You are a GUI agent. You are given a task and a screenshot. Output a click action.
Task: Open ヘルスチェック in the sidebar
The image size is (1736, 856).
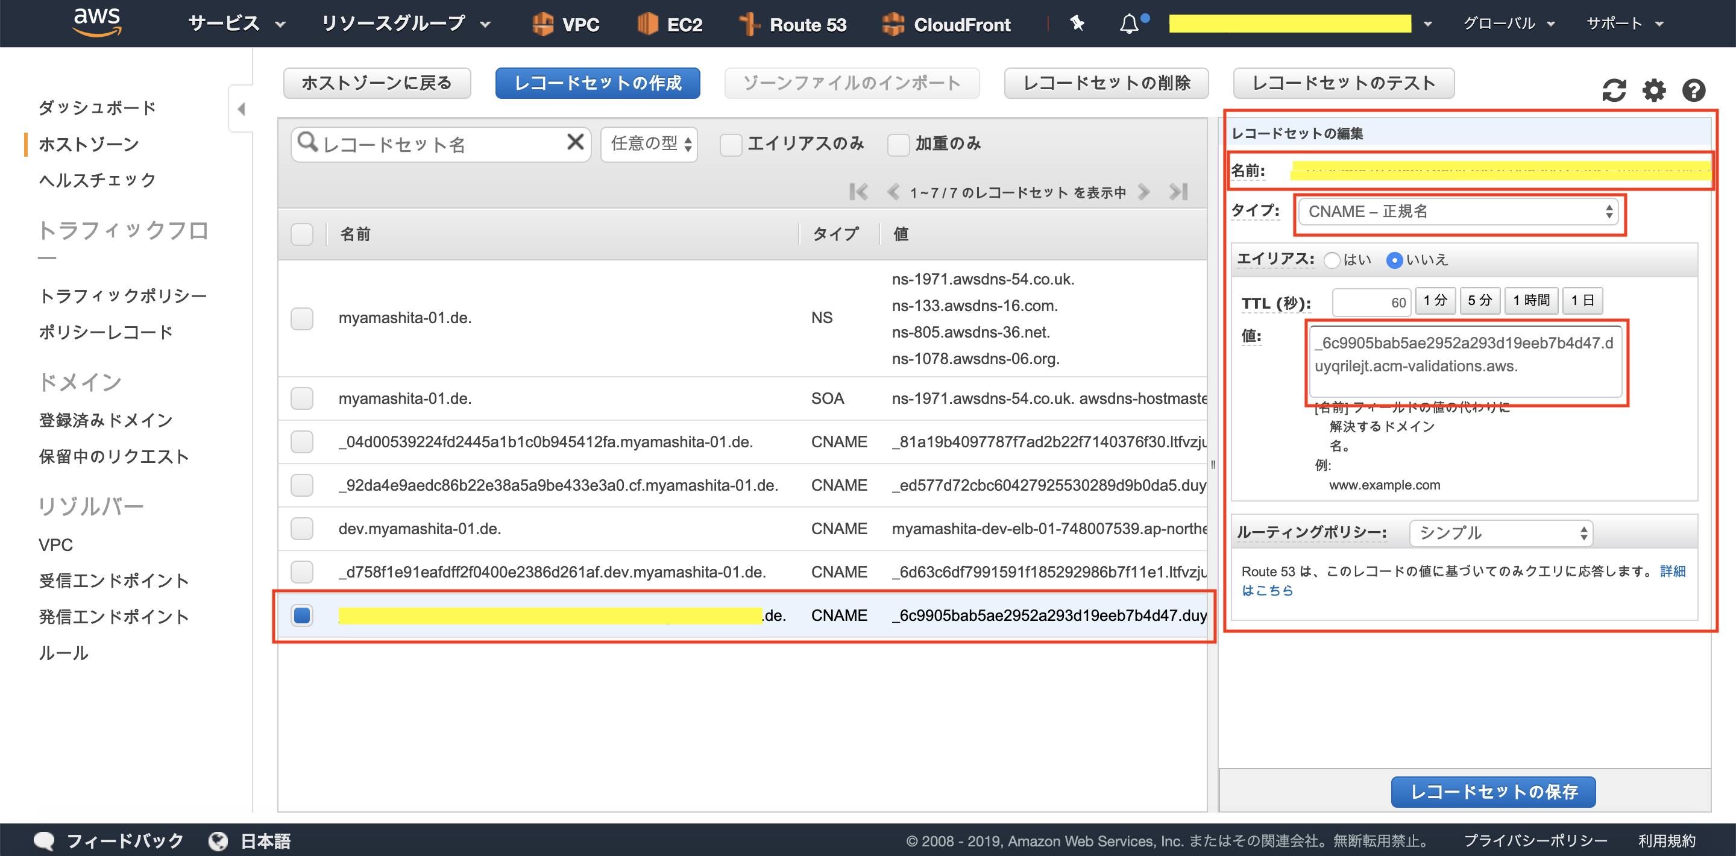[x=97, y=180]
